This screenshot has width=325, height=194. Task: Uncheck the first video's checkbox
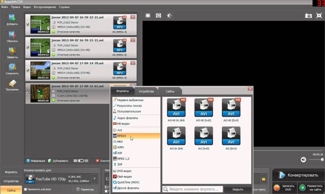tap(28, 24)
